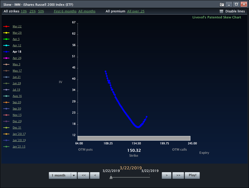Image resolution: width=249 pixels, height=188 pixels.
Task: Open the First 6 months filter
Action: pos(65,11)
